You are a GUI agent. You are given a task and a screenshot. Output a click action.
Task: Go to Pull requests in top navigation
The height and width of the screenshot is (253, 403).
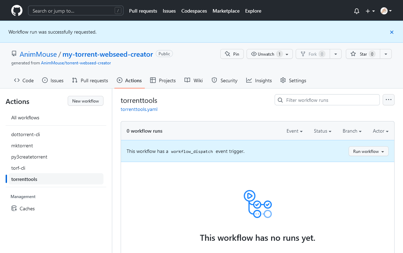pos(143,11)
